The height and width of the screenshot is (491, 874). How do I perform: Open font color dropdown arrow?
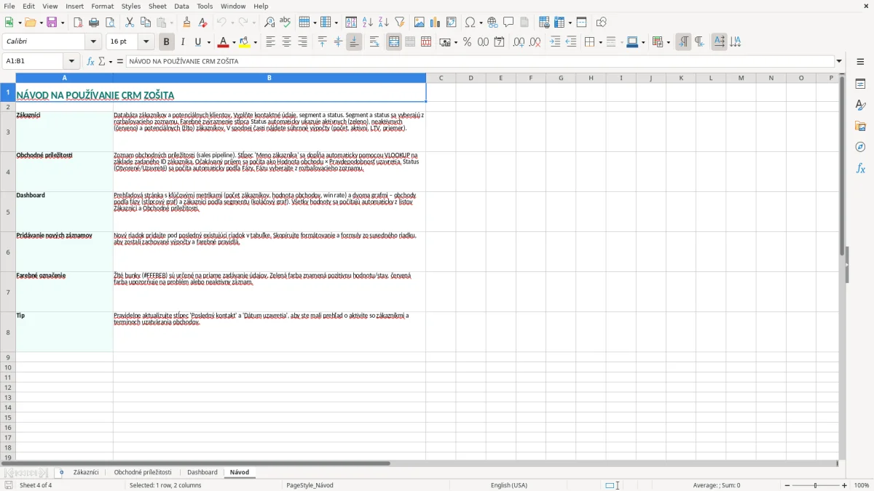pos(234,42)
